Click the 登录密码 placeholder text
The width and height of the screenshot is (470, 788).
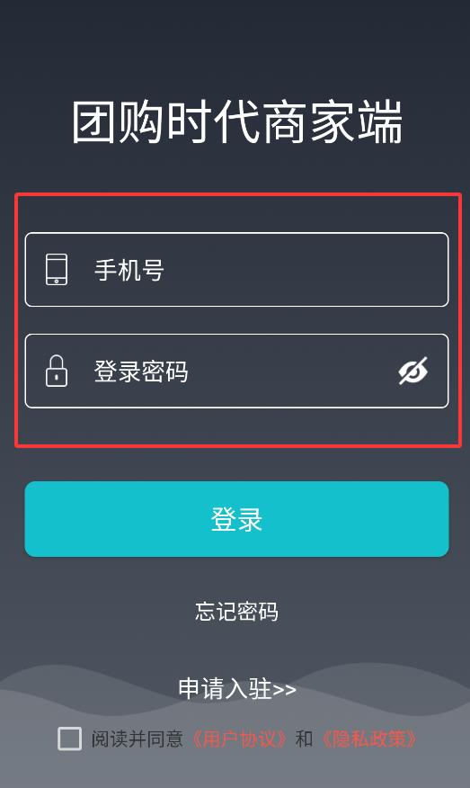(141, 372)
